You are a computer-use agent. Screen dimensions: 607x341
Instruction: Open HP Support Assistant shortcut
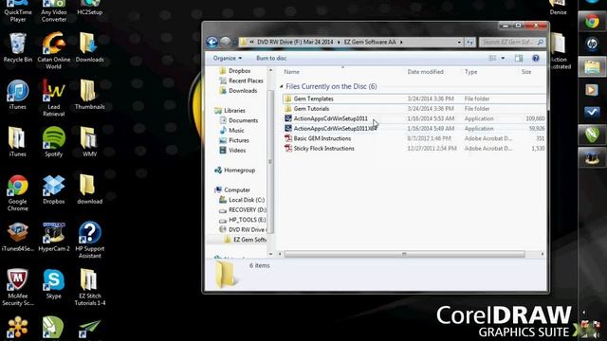[90, 240]
